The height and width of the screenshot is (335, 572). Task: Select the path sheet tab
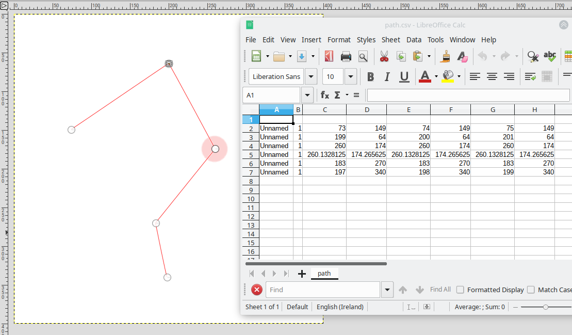324,274
